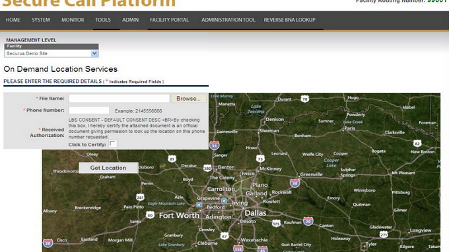Image resolution: width=449 pixels, height=252 pixels.
Task: Click the Sherman label on map
Action: click(269, 130)
